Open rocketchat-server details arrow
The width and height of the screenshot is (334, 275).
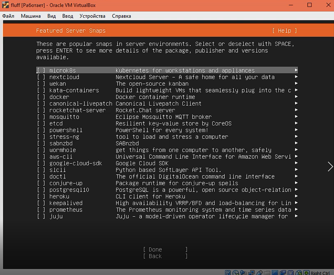coord(296,110)
